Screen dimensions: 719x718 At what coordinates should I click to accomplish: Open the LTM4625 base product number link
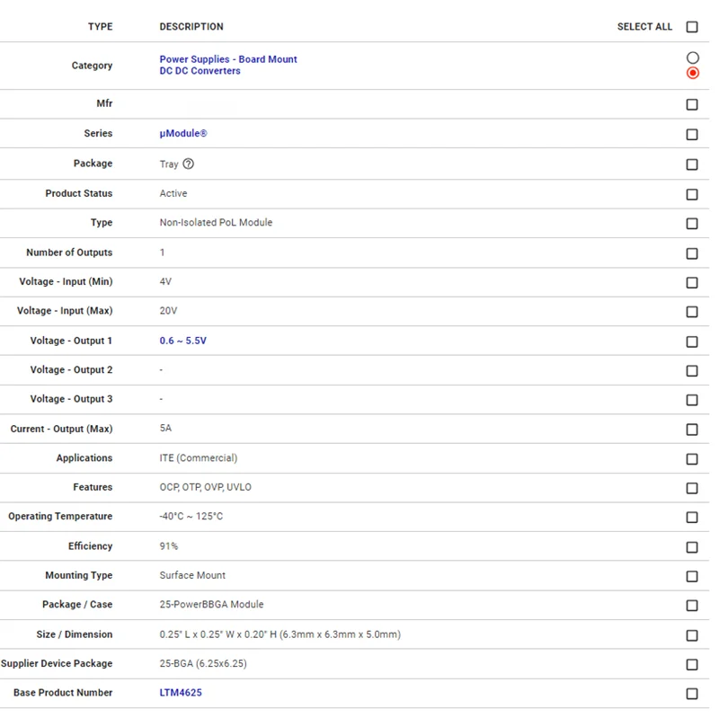click(181, 693)
